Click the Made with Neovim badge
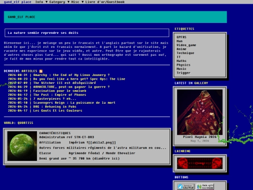This screenshot has height=190, width=253. point(205,187)
